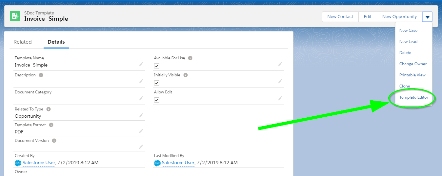
Task: Show info tooltip for Template Format
Action: (x=51, y=125)
